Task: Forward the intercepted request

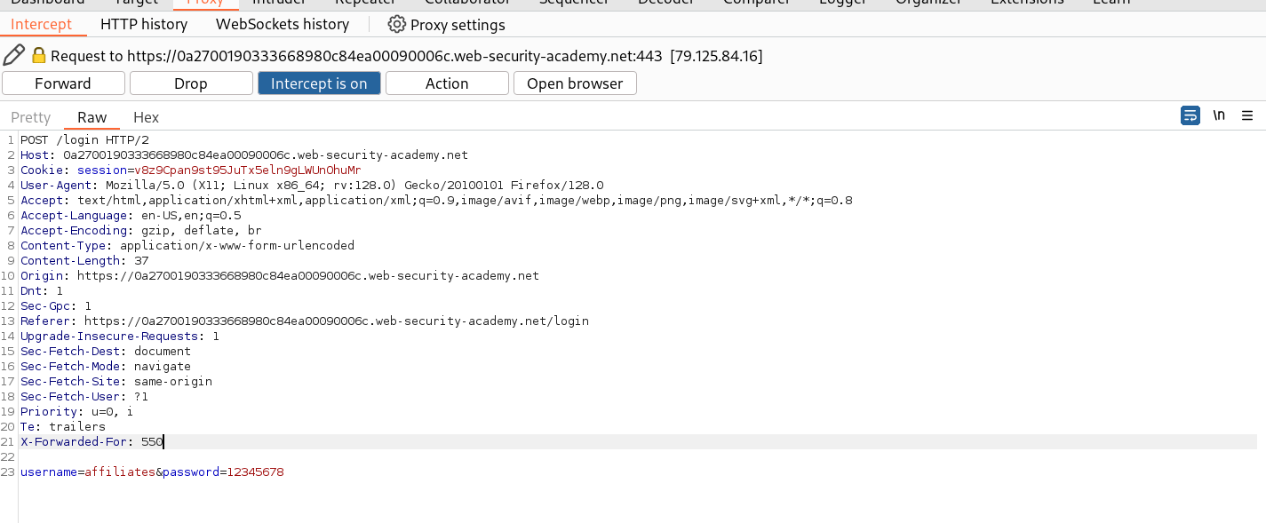Action: 63,83
